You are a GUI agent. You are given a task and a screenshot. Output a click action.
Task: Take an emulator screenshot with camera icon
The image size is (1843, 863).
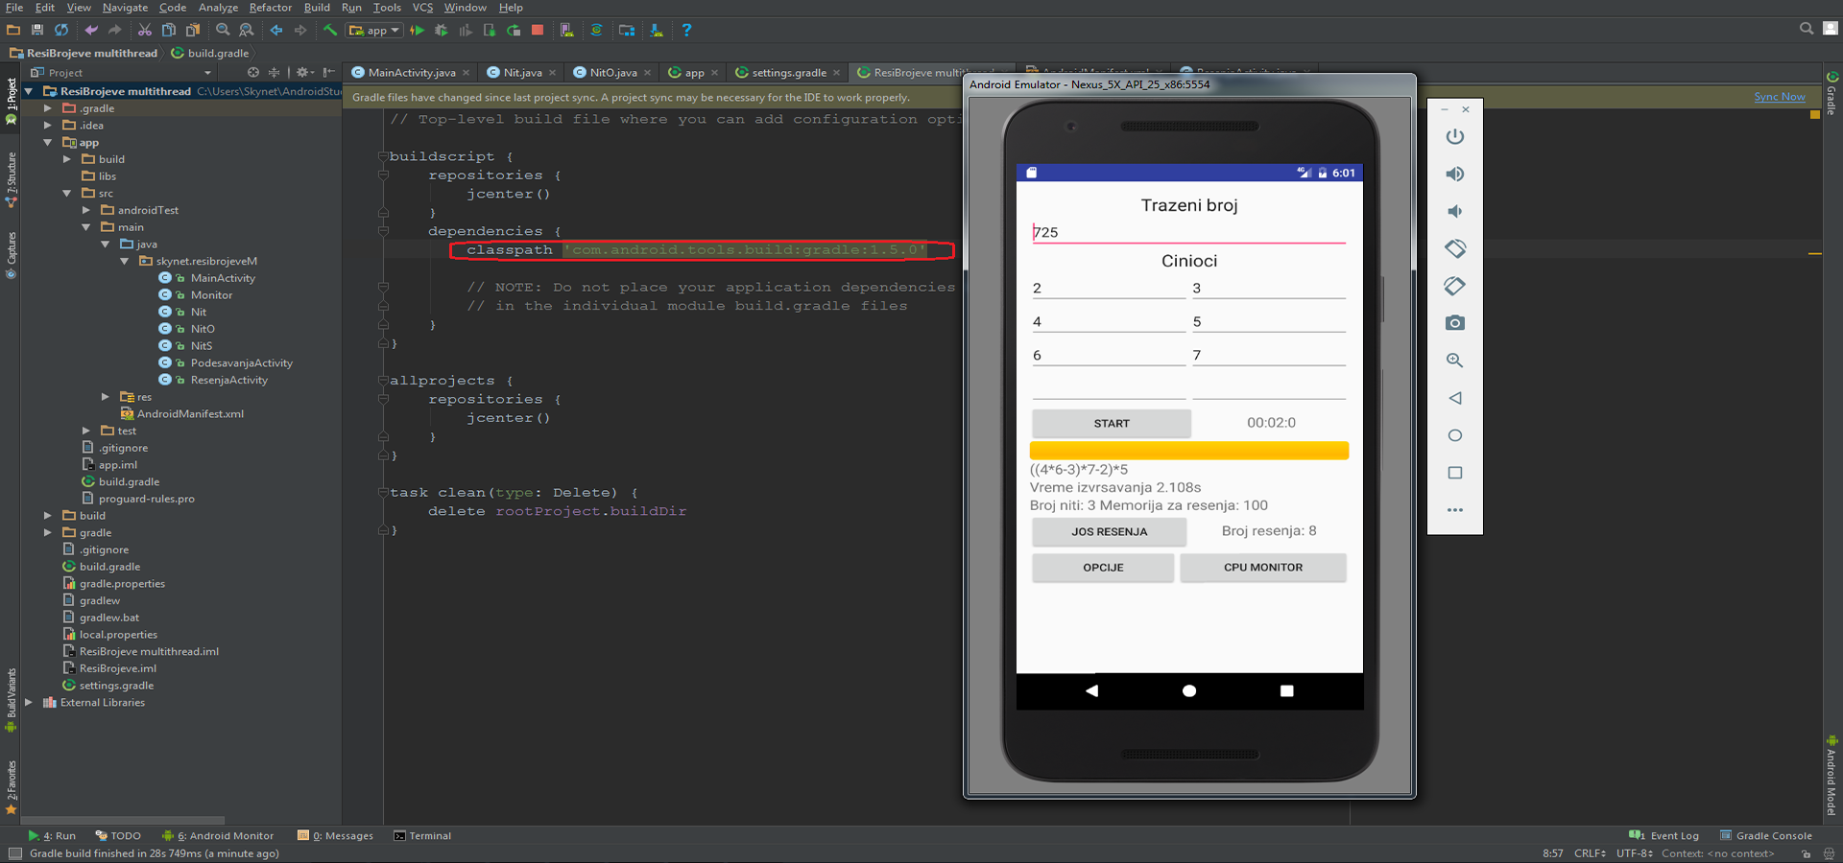click(x=1454, y=323)
